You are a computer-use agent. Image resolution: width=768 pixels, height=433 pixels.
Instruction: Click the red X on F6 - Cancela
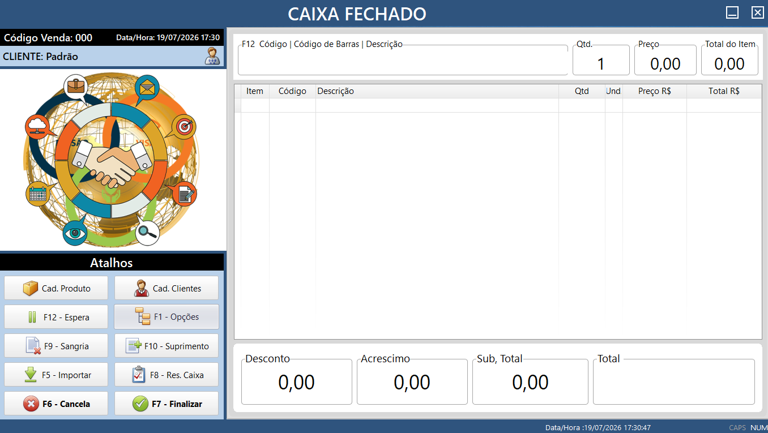coord(31,404)
